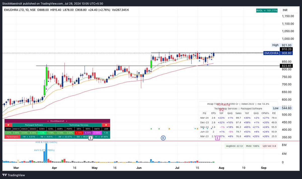Image resolution: width=302 pixels, height=179 pixels.
Task: Click the Jun-23 quarter row label
Action: tap(204, 132)
